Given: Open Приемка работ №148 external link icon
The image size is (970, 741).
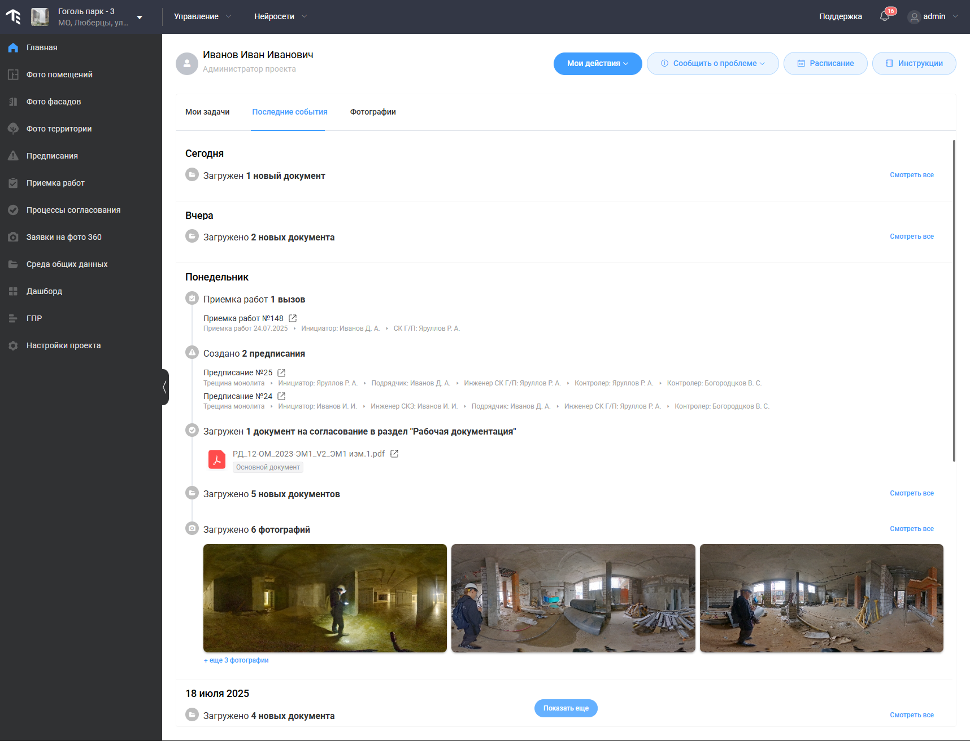Looking at the screenshot, I should [293, 318].
